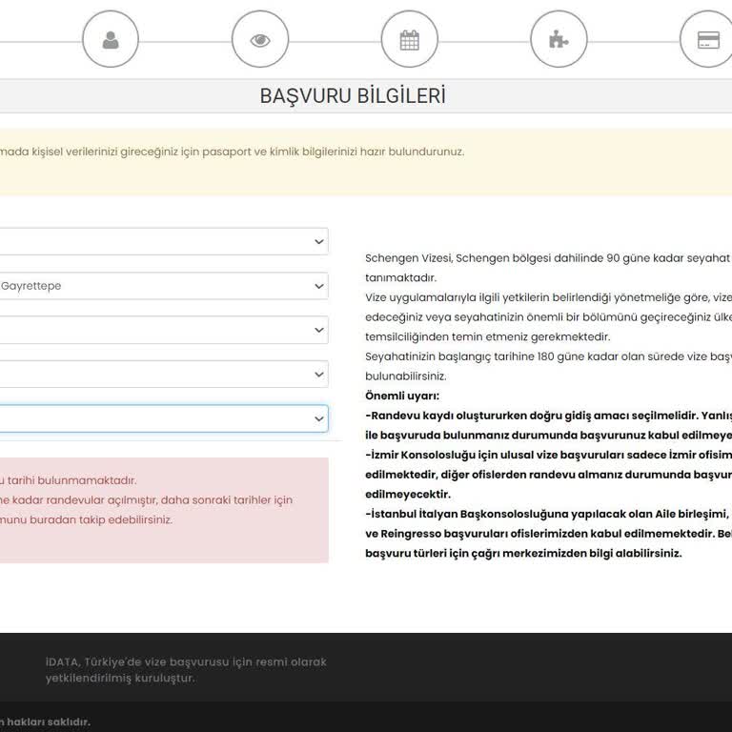
Task: Click the 'İzmir Konsolosluğu' warning line
Action: point(549,455)
